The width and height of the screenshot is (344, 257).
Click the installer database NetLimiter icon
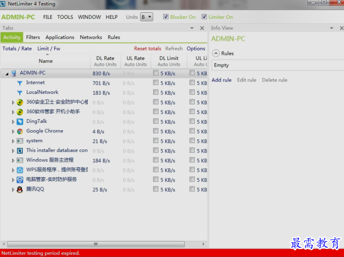[20, 151]
